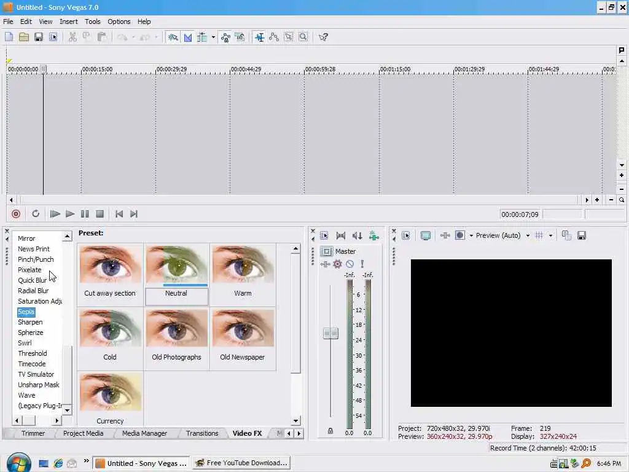
Task: Click the Copy icon in toolbar
Action: pyautogui.click(x=87, y=37)
